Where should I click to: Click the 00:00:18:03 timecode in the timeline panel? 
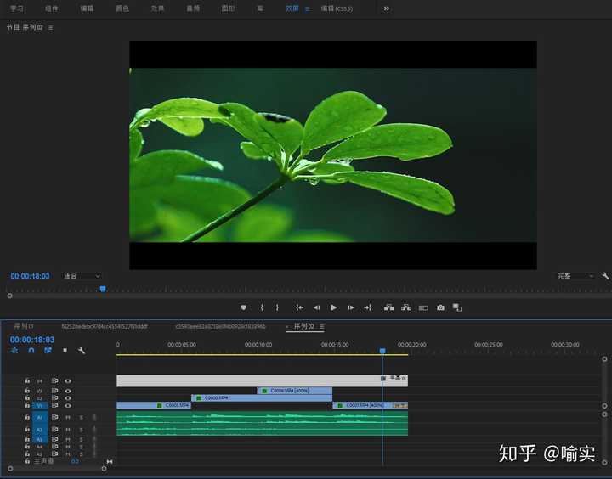(31, 339)
